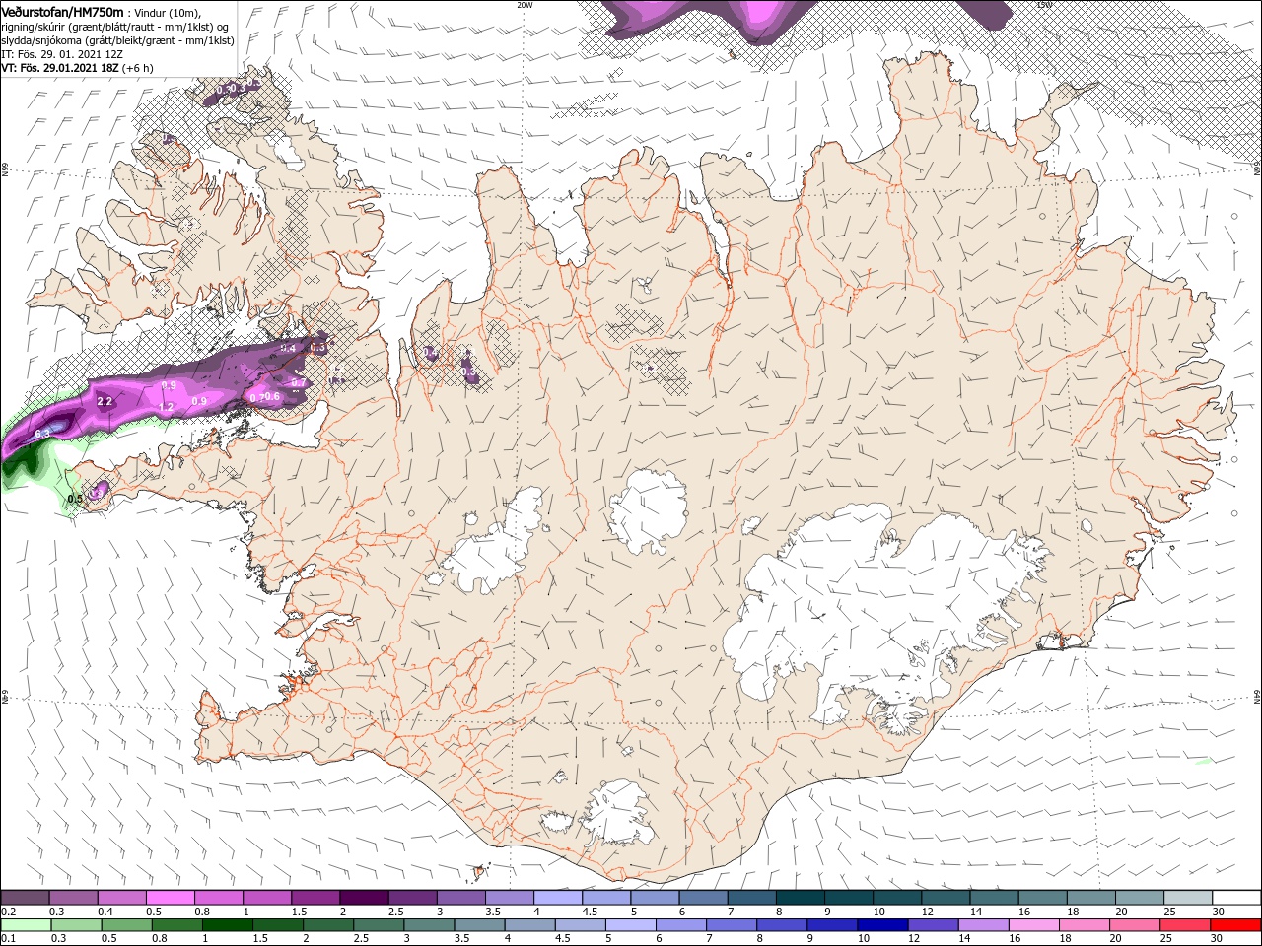
Task: Click the 'VT: Fös. 29.01.2021 18Z (+6 h)' line
Action: (x=77, y=68)
